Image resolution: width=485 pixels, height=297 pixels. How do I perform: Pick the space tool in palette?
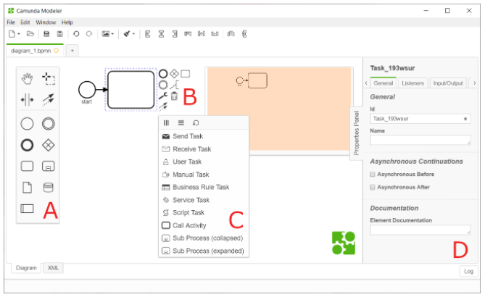pos(28,100)
